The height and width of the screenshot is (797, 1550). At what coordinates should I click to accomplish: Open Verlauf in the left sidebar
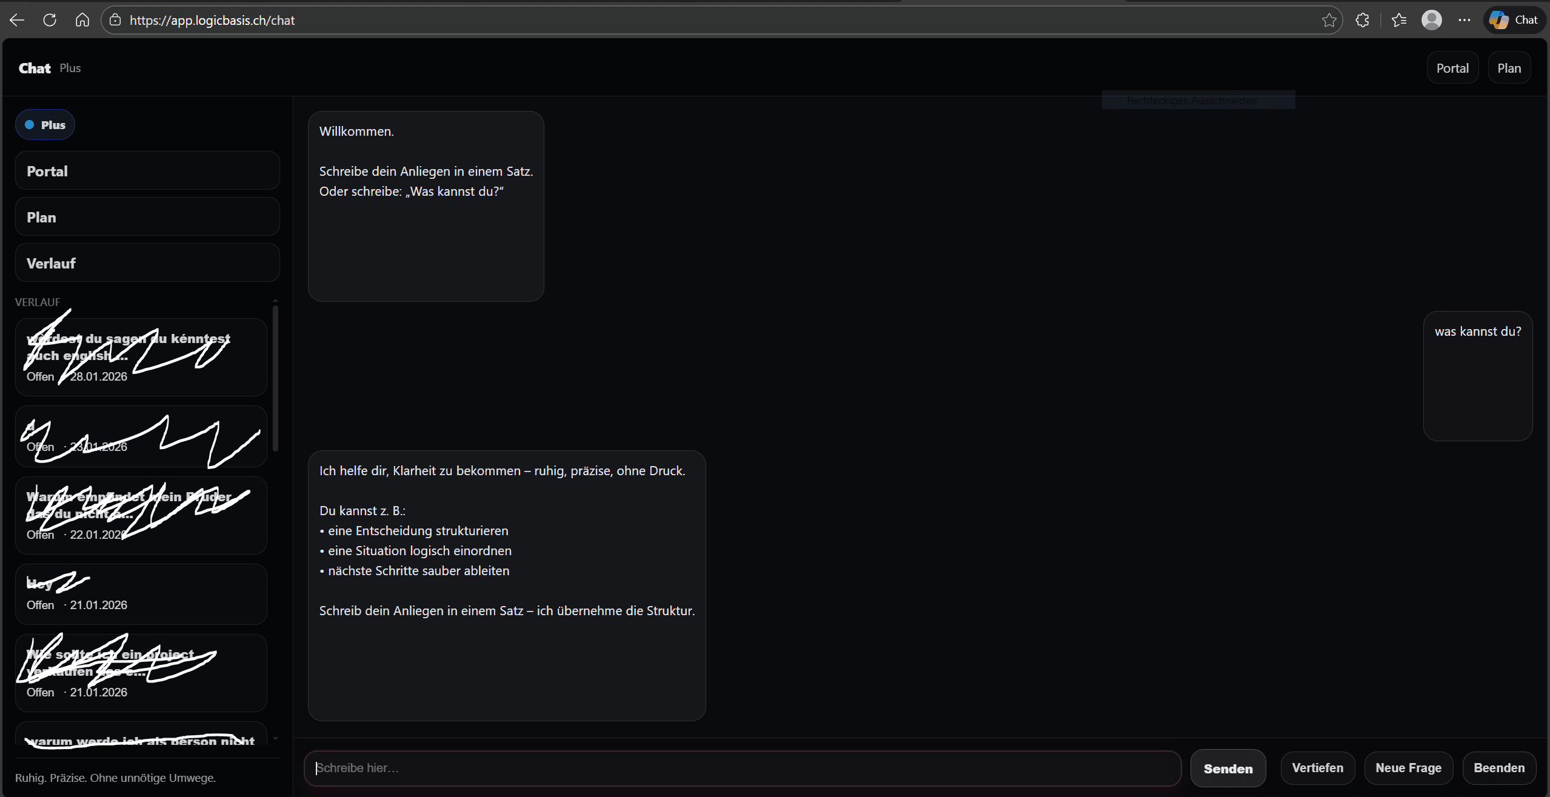(147, 263)
